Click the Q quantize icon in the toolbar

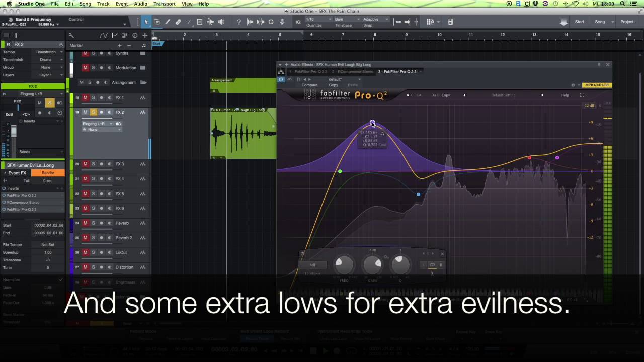(271, 22)
